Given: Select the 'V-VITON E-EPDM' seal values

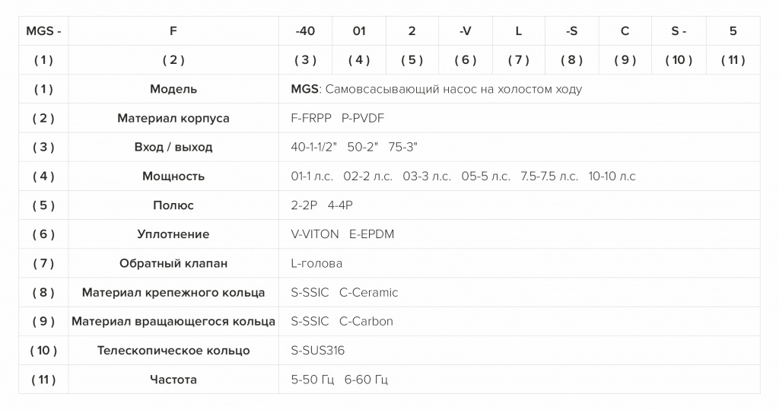Looking at the screenshot, I should (342, 234).
